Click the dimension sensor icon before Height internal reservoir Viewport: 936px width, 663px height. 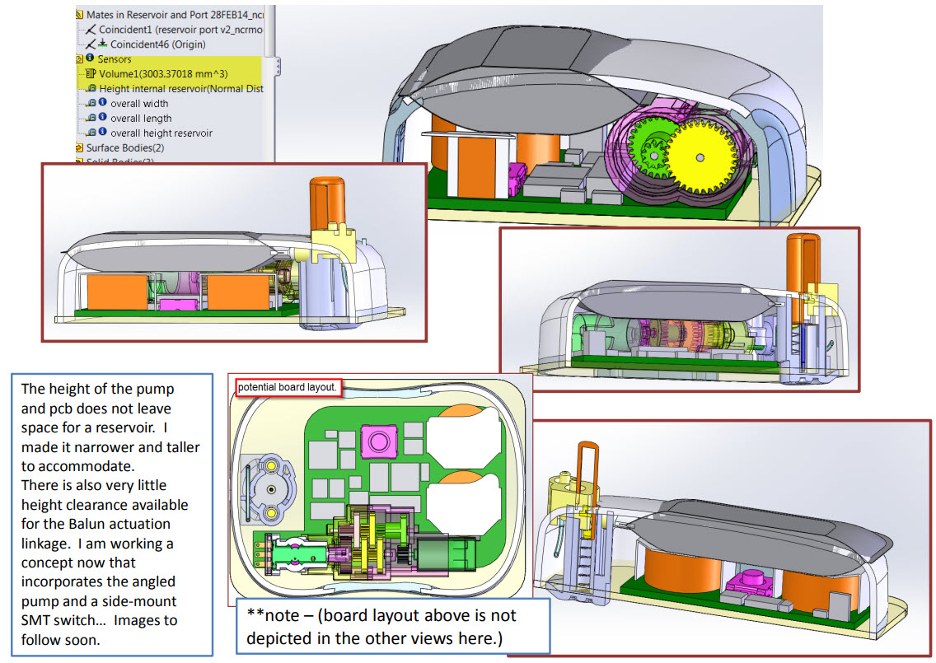coord(91,88)
